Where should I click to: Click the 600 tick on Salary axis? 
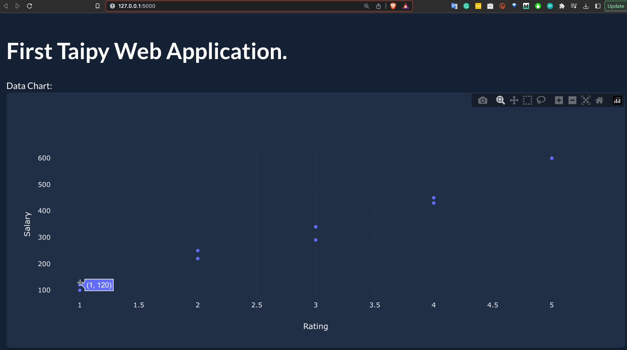(x=44, y=158)
